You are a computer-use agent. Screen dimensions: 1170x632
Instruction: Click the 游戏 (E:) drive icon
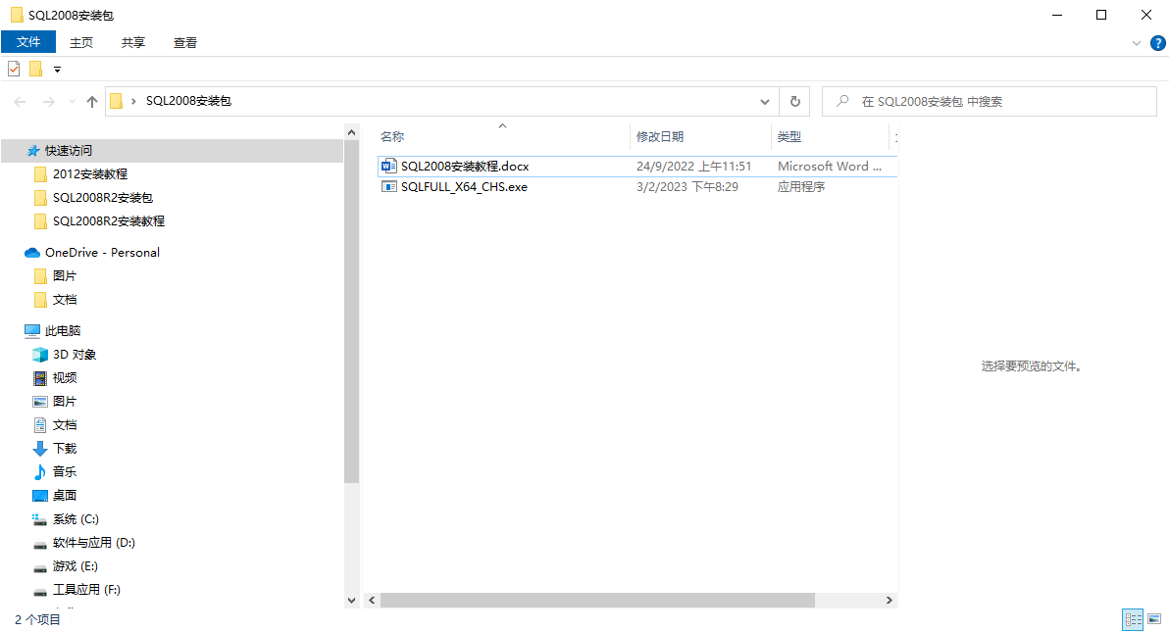[40, 568]
